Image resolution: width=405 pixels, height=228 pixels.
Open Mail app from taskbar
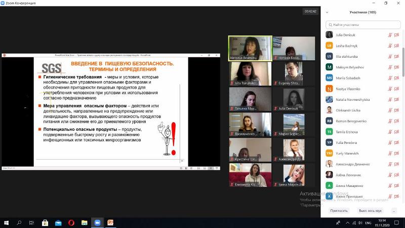click(58, 222)
